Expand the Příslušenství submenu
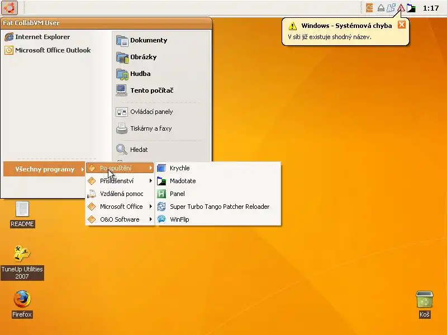This screenshot has height=335, width=447. coord(120,181)
